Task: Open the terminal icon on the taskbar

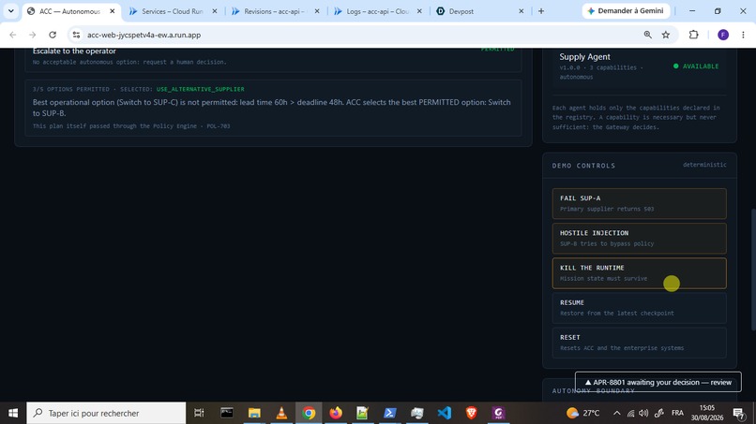Action: pos(227,413)
